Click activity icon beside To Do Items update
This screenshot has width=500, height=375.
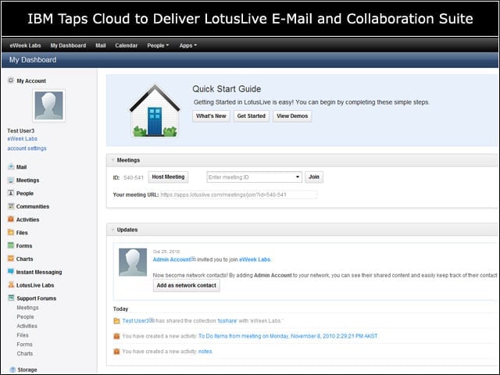pos(116,336)
